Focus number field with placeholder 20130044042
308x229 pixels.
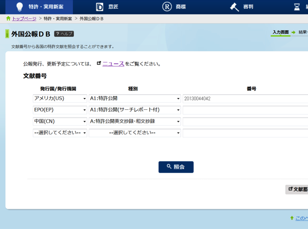[x=245, y=99]
